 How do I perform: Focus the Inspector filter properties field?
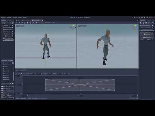click(146, 28)
